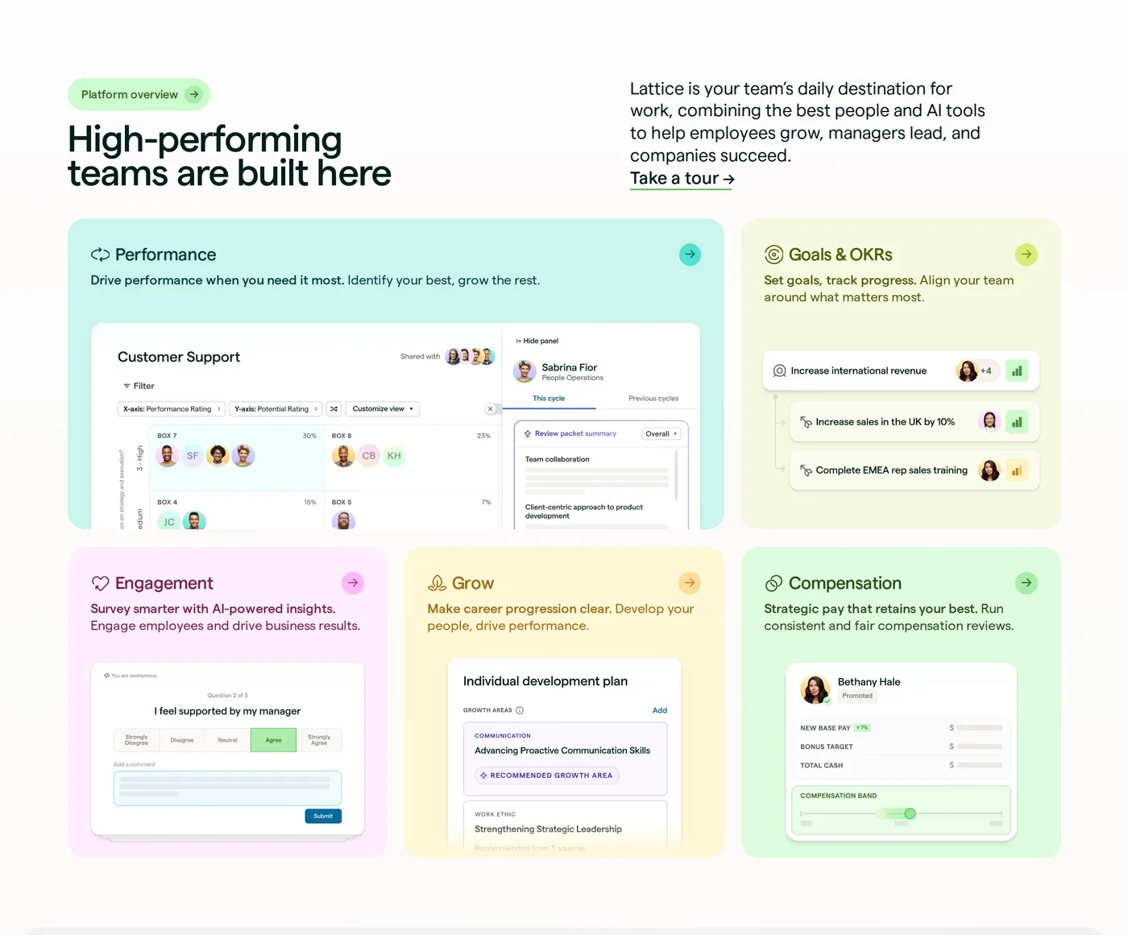Click the Client-centric approach summary heading
The width and height of the screenshot is (1128, 935).
[x=584, y=511]
